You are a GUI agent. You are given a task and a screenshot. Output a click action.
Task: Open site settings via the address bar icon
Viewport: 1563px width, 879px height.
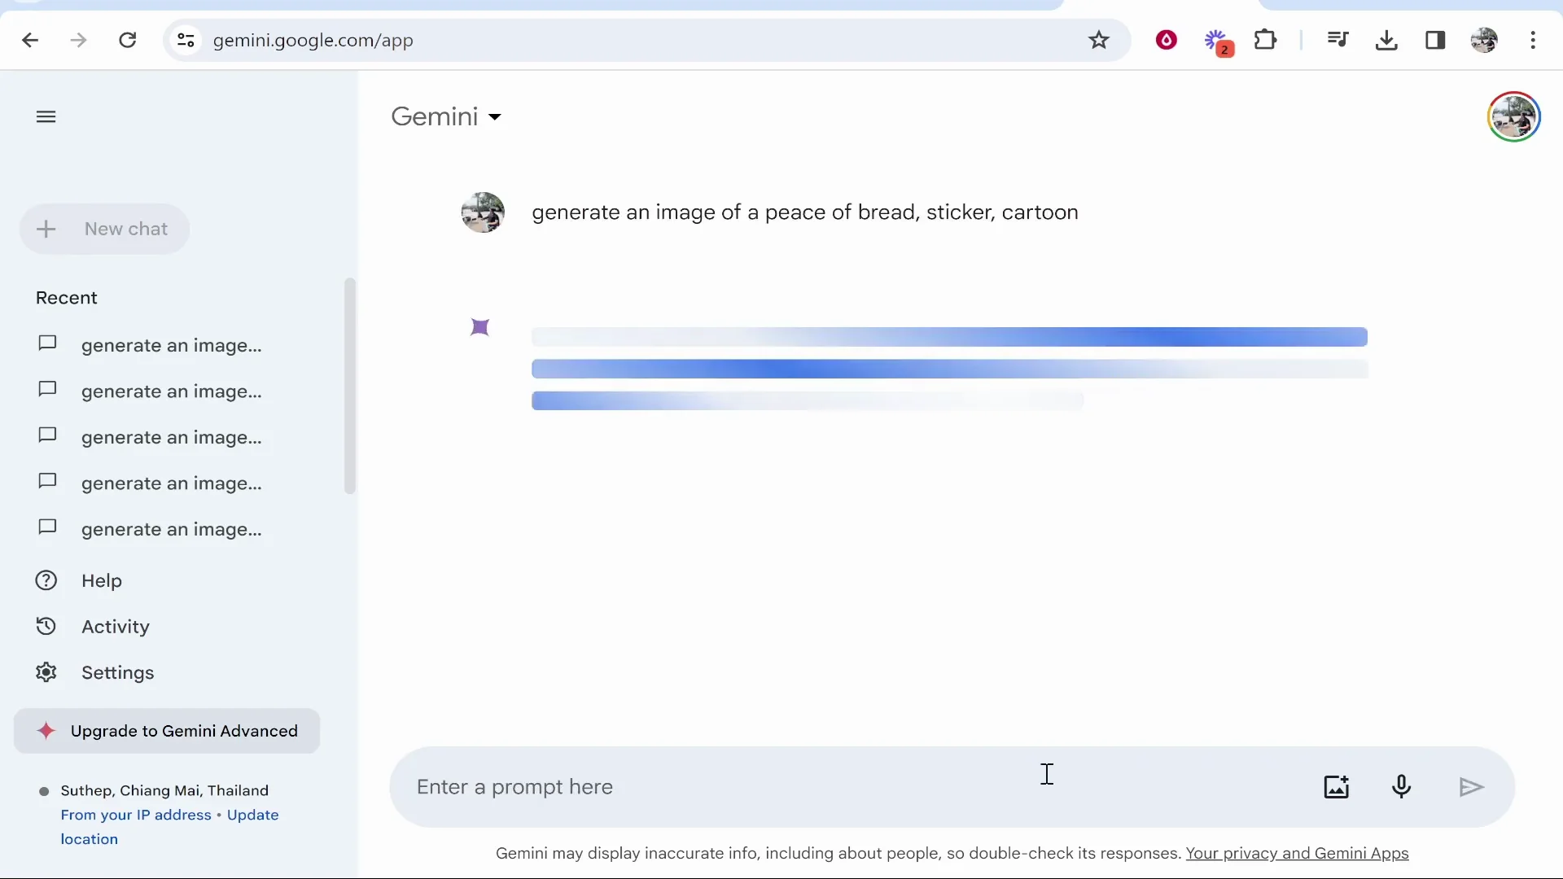pos(186,40)
